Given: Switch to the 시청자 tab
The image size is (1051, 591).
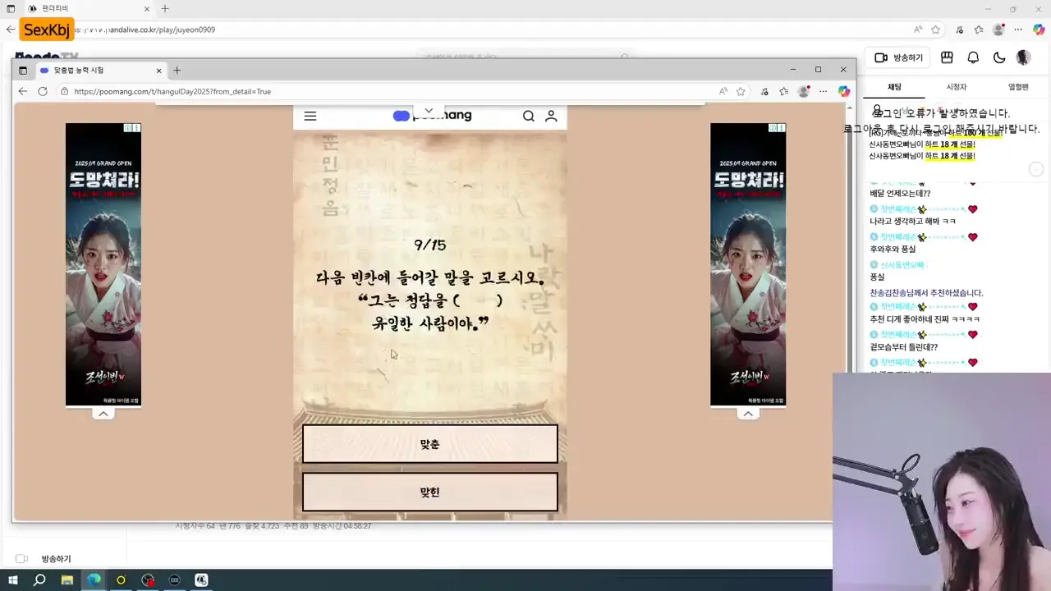Looking at the screenshot, I should [956, 87].
